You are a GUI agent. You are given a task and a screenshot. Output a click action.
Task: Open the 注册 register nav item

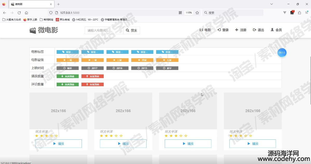[241, 30]
